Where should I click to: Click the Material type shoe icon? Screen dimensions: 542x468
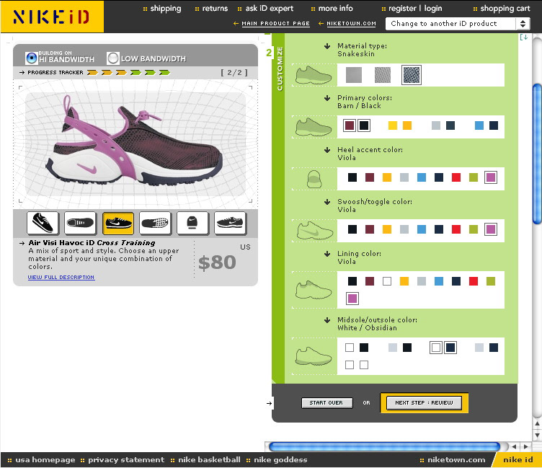(314, 75)
